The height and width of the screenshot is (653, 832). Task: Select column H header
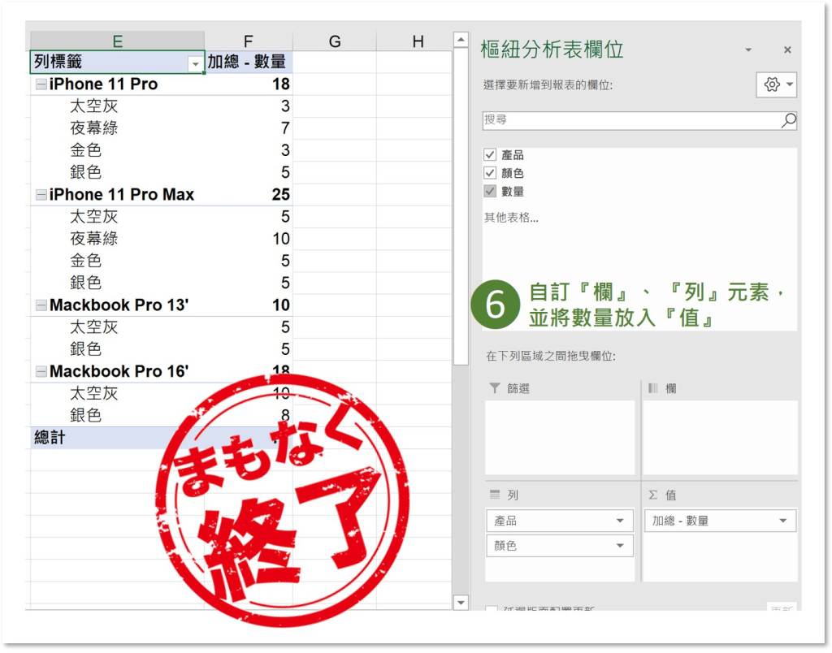tap(418, 41)
